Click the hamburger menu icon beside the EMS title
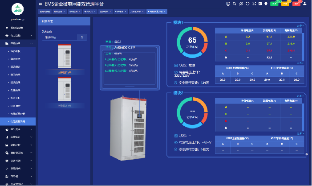312x186 pixels. tap(40, 4)
